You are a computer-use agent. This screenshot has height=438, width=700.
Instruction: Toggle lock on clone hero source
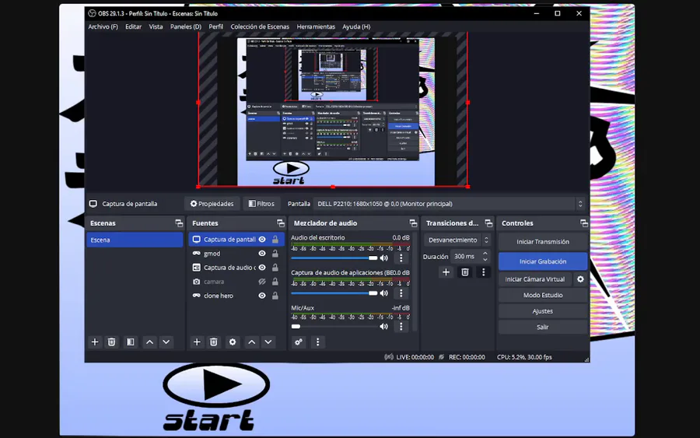coord(275,296)
